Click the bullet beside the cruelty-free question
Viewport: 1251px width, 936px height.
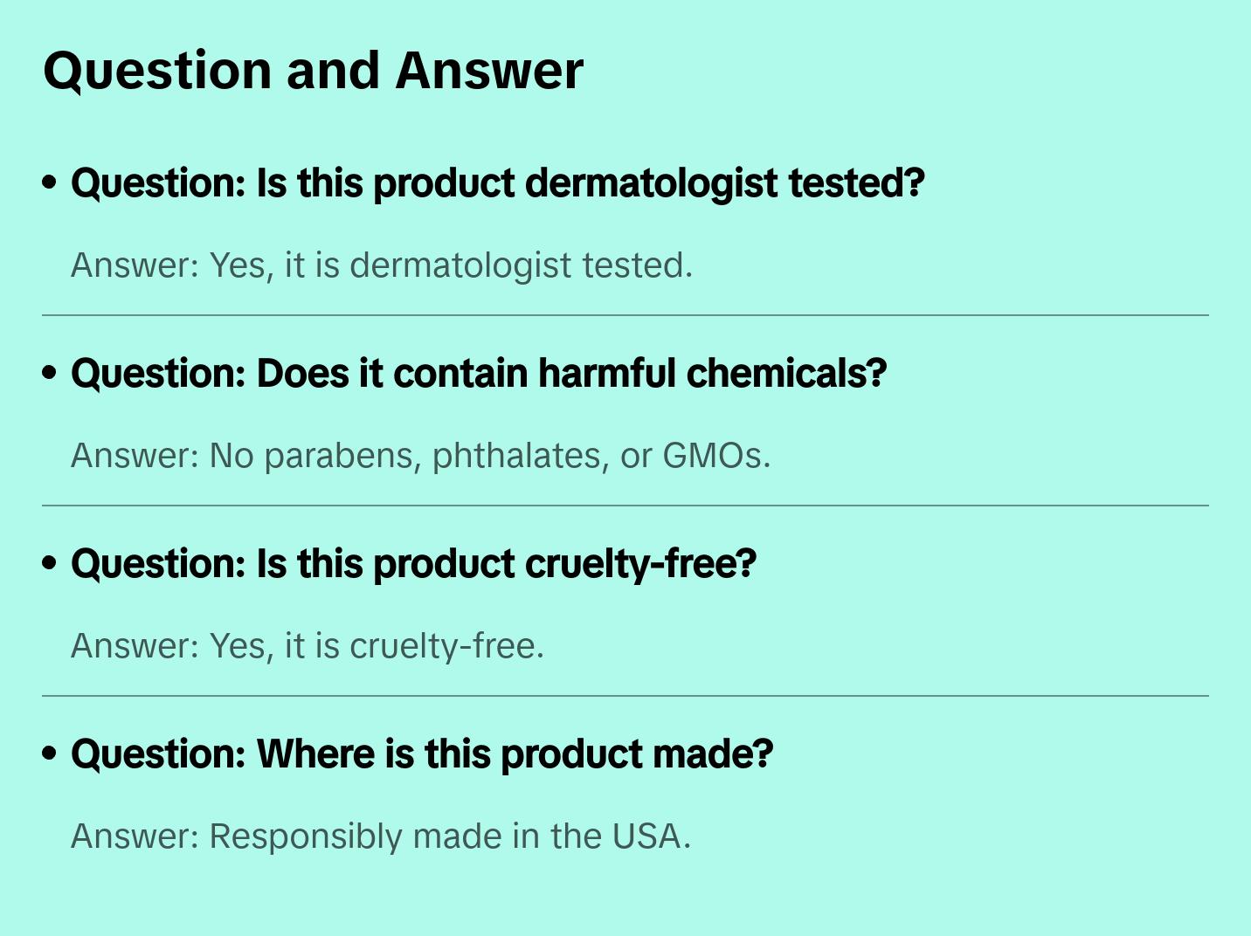[x=50, y=563]
